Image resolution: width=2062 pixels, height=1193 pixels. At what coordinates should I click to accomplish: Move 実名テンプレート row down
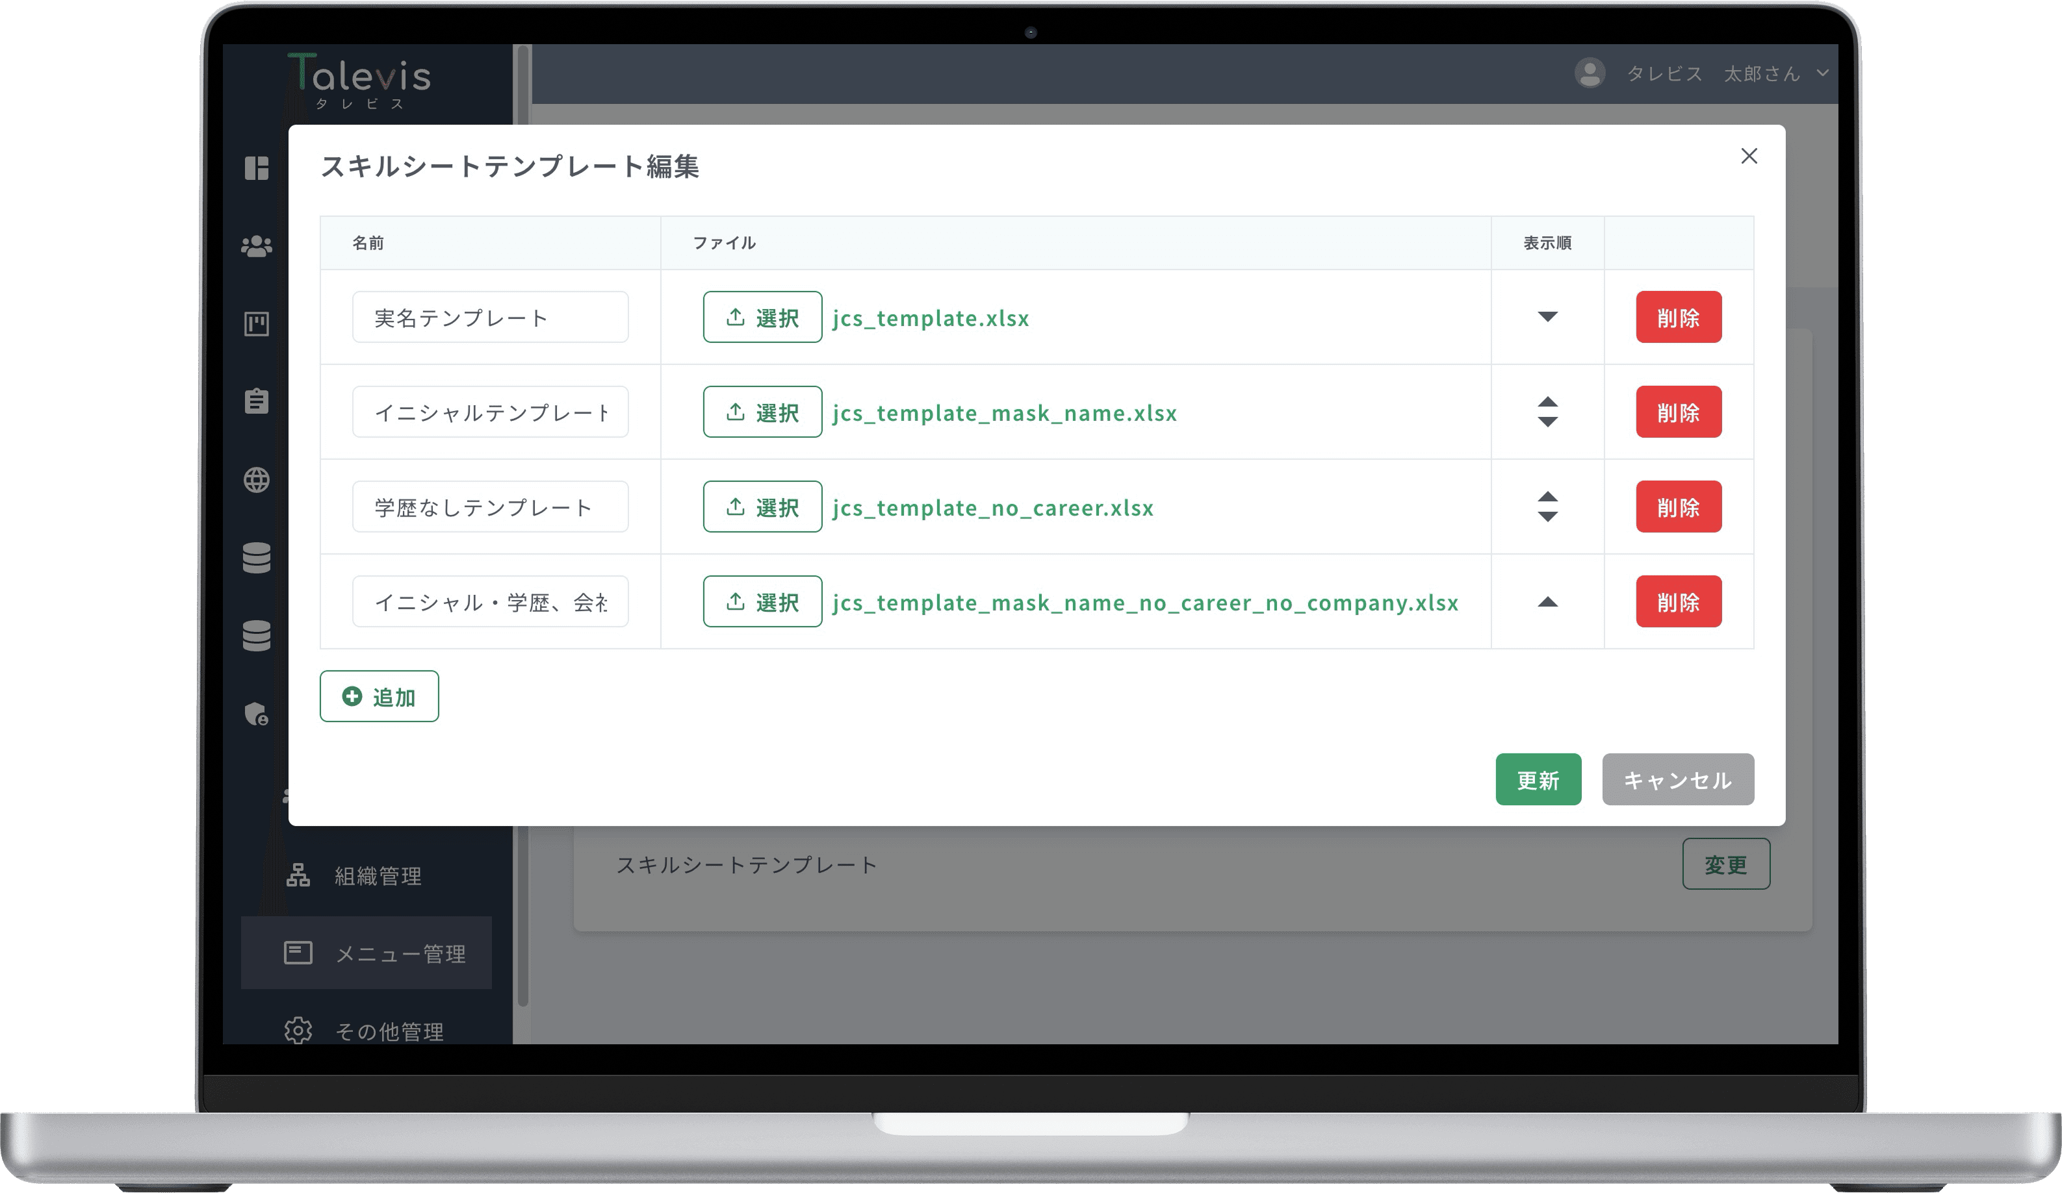coord(1547,316)
